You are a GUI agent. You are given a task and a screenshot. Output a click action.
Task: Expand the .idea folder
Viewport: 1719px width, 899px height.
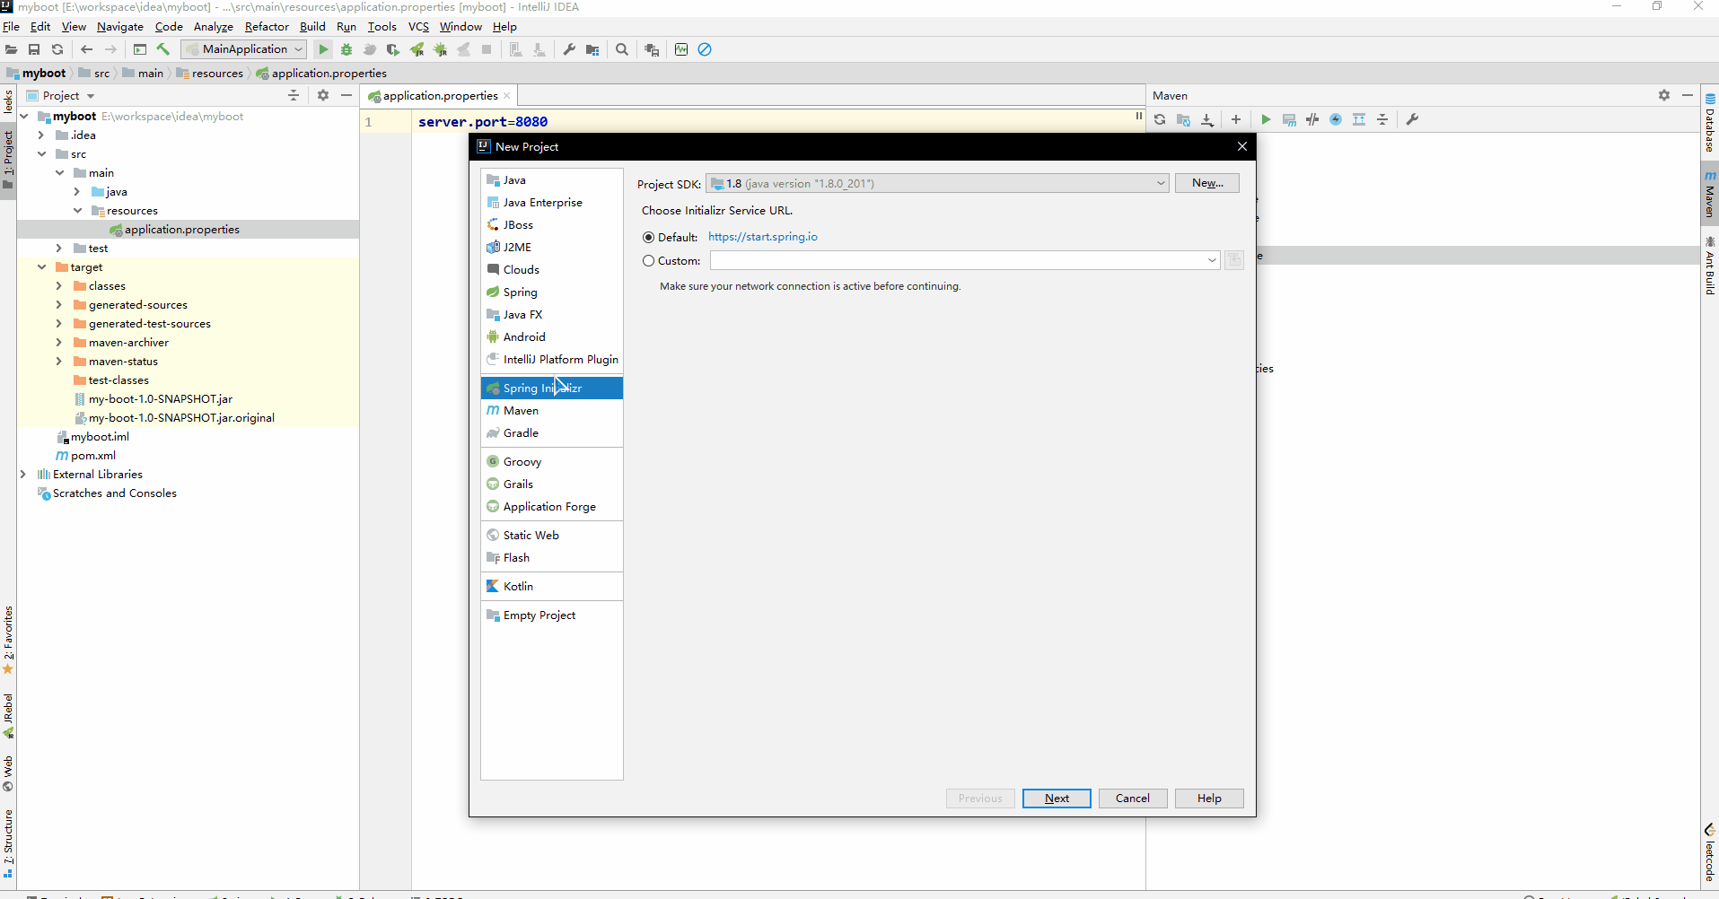tap(42, 135)
